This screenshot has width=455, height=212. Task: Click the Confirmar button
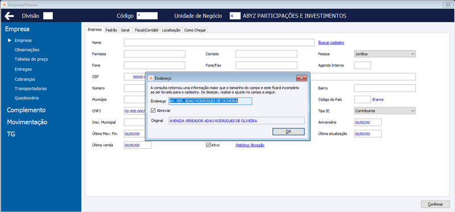[x=435, y=204]
